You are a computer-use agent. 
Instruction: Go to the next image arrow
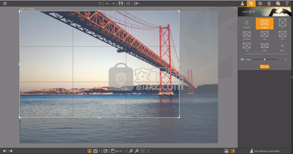pyautogui.click(x=11, y=151)
